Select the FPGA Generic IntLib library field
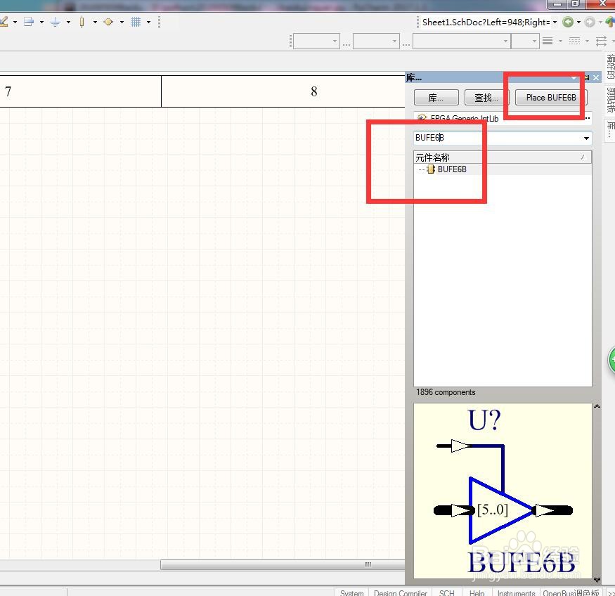Viewport: 615px width, 596px height. pyautogui.click(x=498, y=118)
